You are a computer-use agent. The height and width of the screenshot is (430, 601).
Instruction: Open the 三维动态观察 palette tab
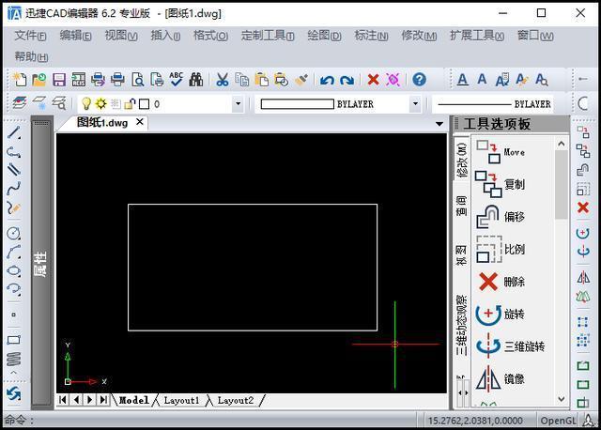[461, 325]
